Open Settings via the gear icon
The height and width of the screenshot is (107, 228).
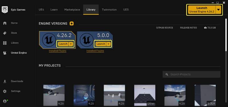pos(5,91)
